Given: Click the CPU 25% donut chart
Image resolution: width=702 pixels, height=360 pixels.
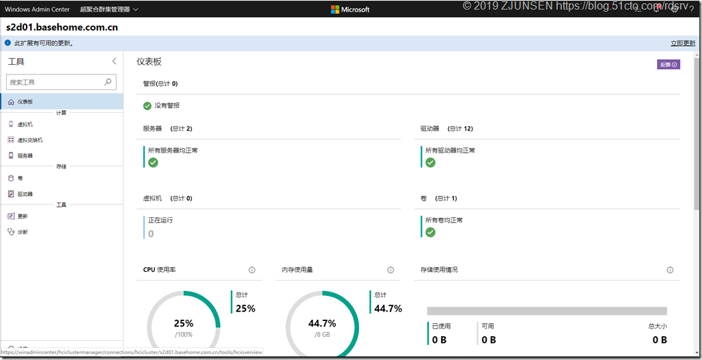Looking at the screenshot, I should [x=184, y=325].
